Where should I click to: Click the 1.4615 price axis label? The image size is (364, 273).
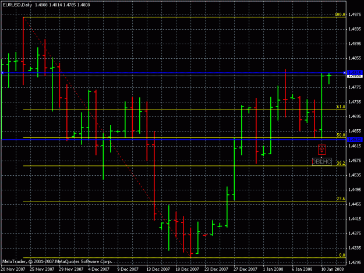(355, 146)
